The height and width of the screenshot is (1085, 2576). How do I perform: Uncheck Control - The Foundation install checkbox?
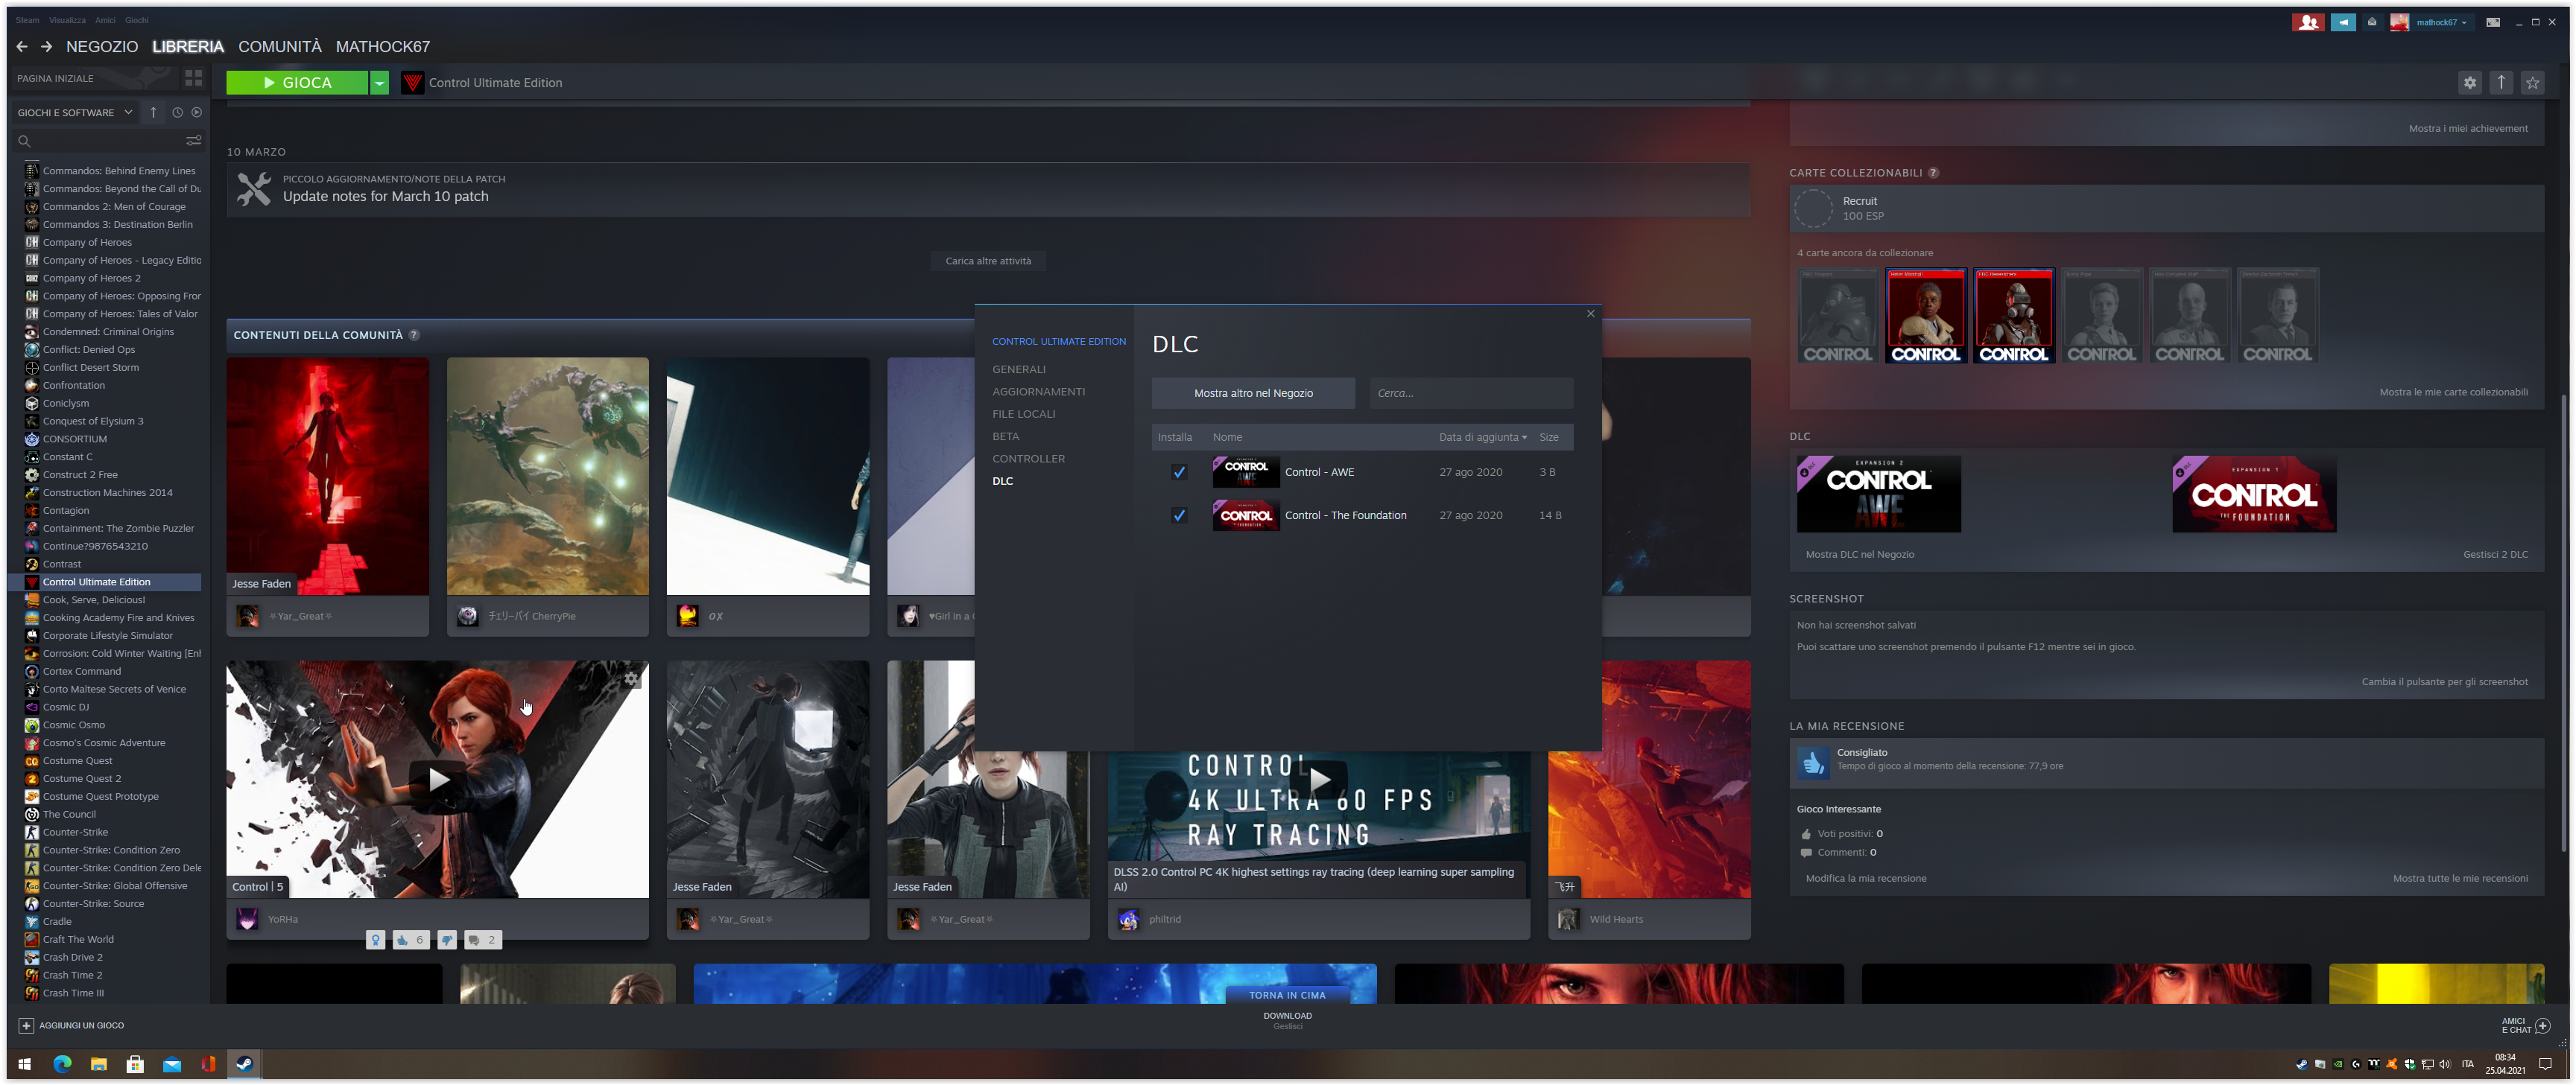(1178, 515)
